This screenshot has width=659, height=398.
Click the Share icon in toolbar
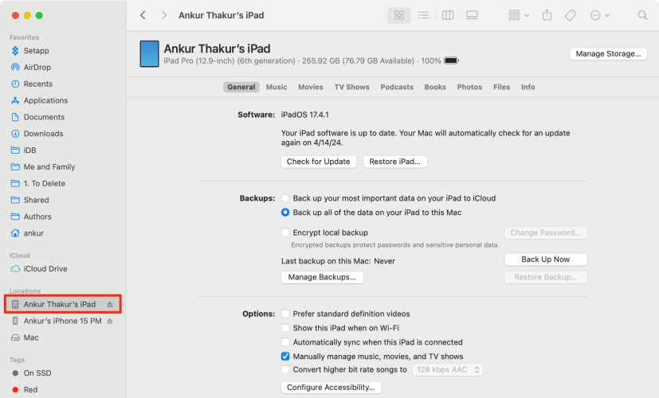547,15
